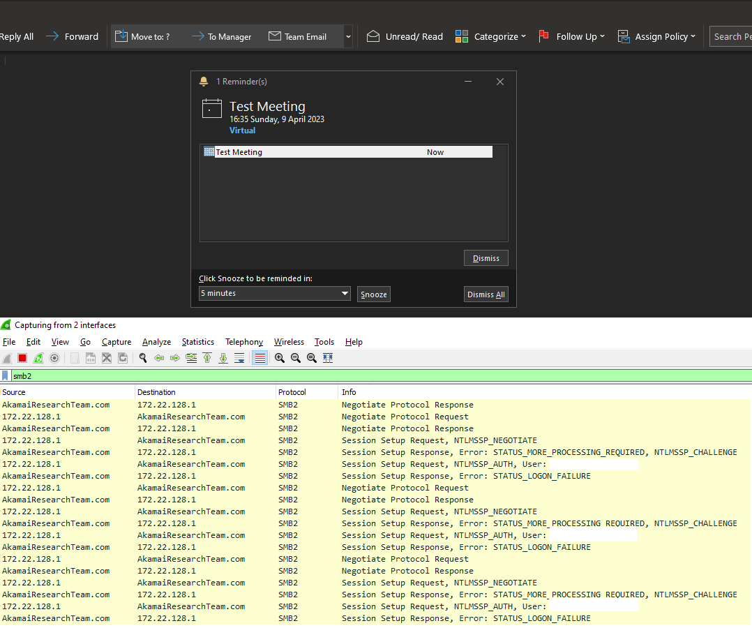
Task: Open the Statistics menu in Wireshark
Action: tap(197, 342)
